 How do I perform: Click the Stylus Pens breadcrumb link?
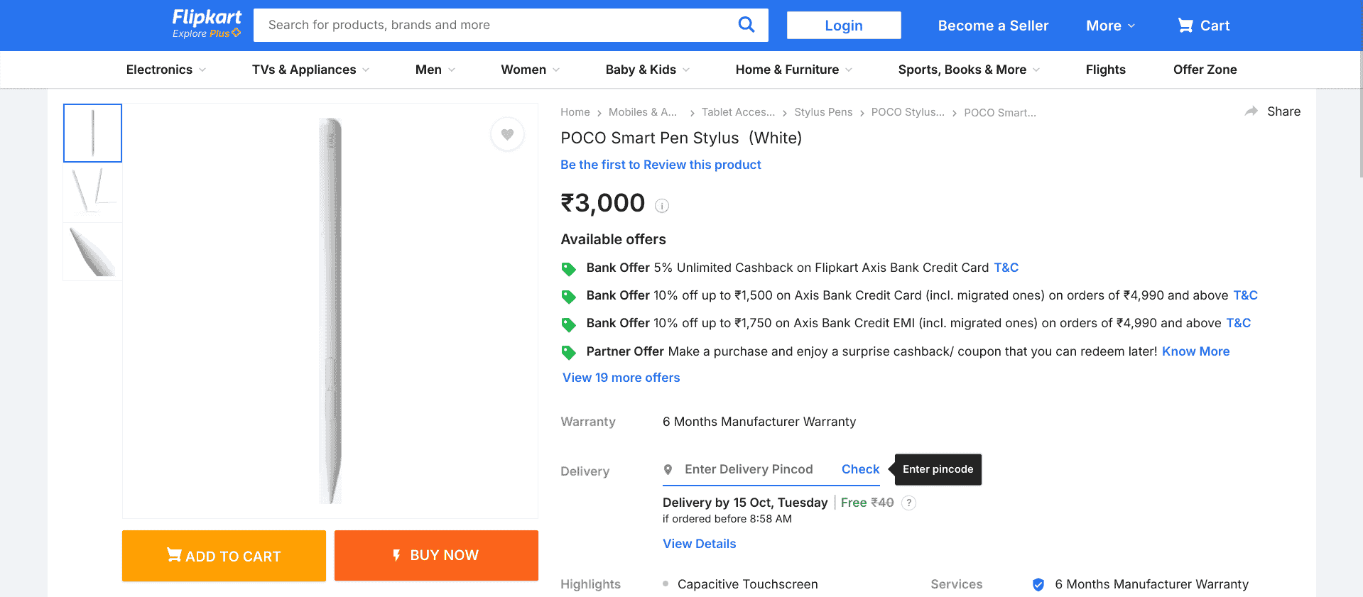coord(823,112)
